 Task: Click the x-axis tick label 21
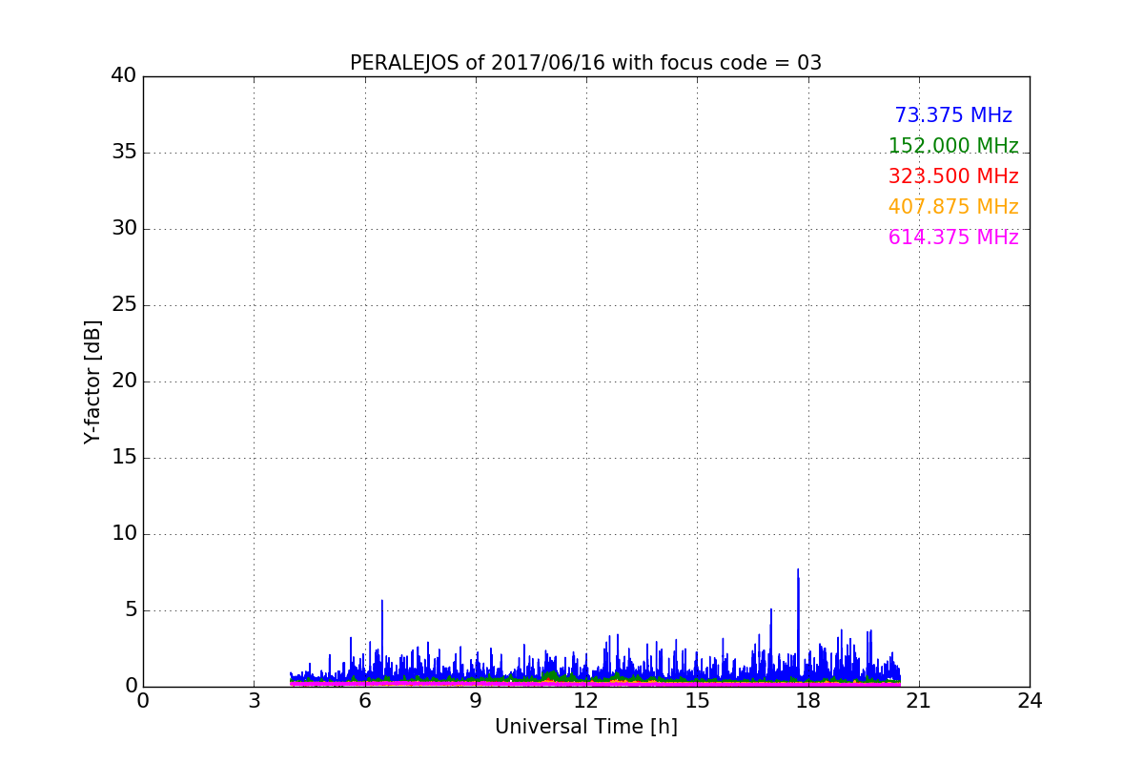(919, 701)
